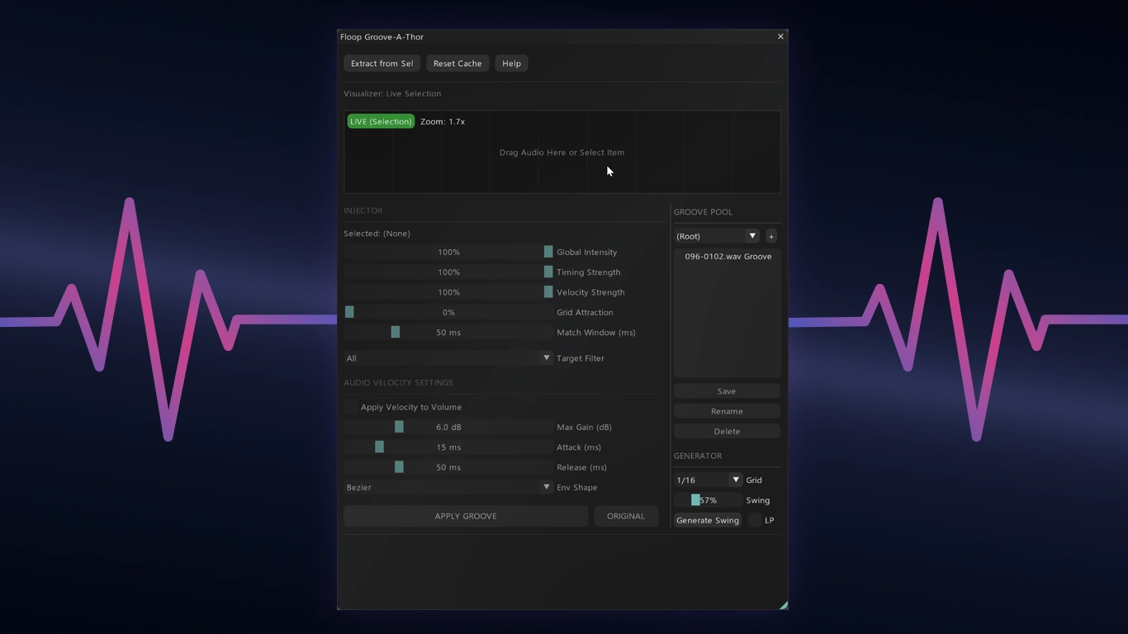Click the window resize grip corner icon
The height and width of the screenshot is (634, 1128).
pyautogui.click(x=783, y=605)
